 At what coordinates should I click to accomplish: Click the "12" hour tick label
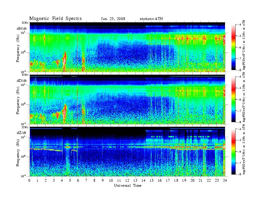click(127, 180)
